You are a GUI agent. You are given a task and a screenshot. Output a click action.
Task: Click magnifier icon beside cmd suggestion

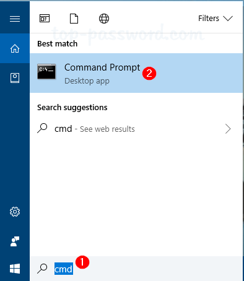pos(42,128)
